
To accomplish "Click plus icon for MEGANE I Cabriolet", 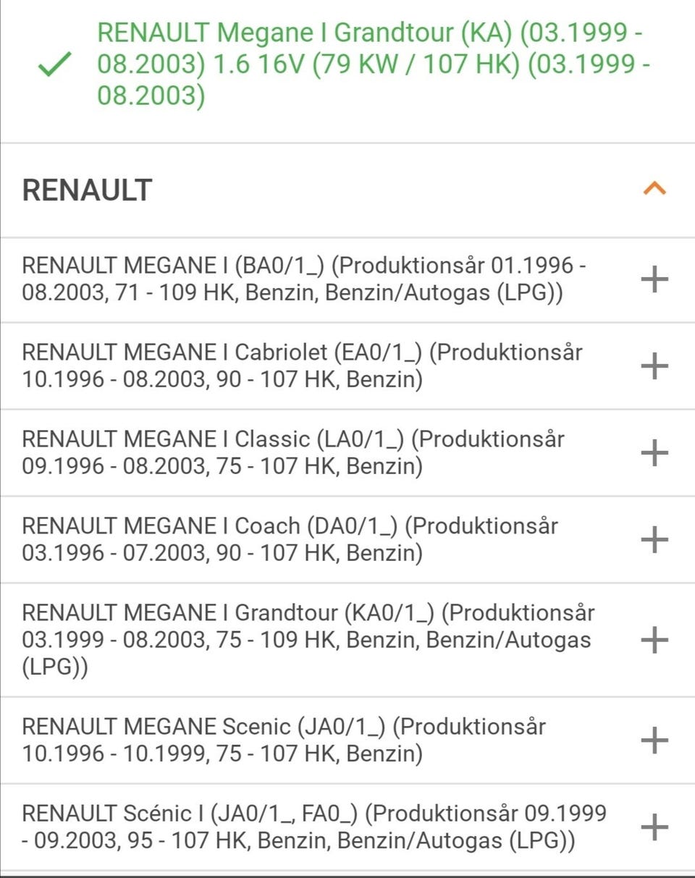I will 654,366.
